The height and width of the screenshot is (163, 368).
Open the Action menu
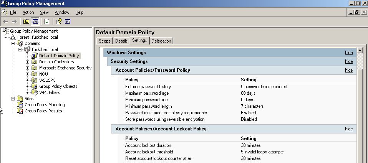click(x=28, y=12)
